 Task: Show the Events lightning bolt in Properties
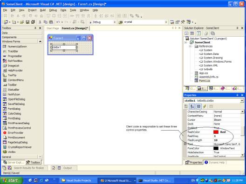(x=205, y=106)
